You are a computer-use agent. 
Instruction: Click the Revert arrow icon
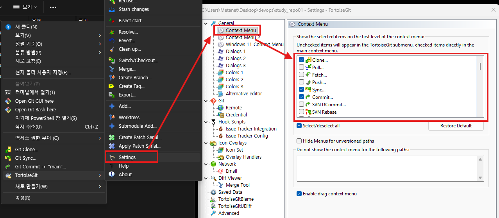[x=112, y=41]
